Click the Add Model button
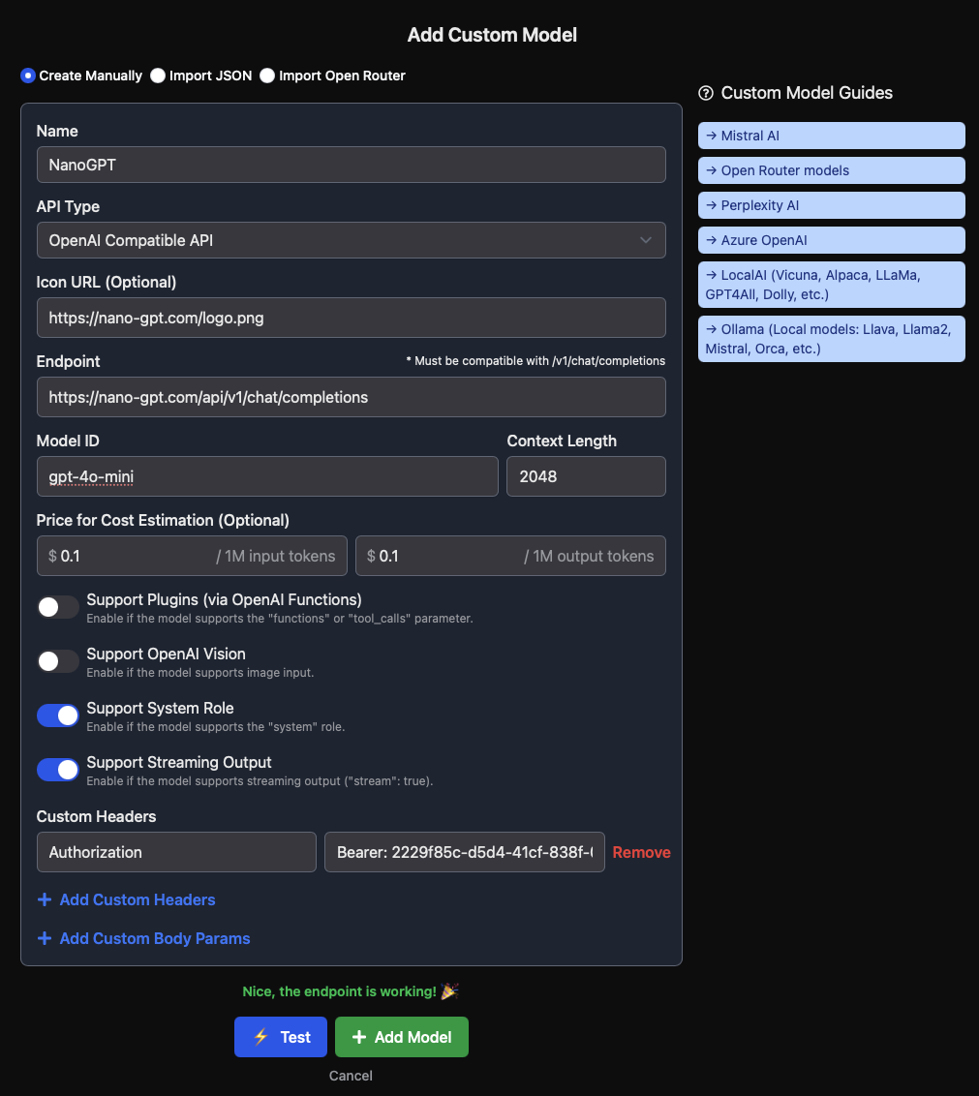Image resolution: width=979 pixels, height=1096 pixels. click(401, 1036)
